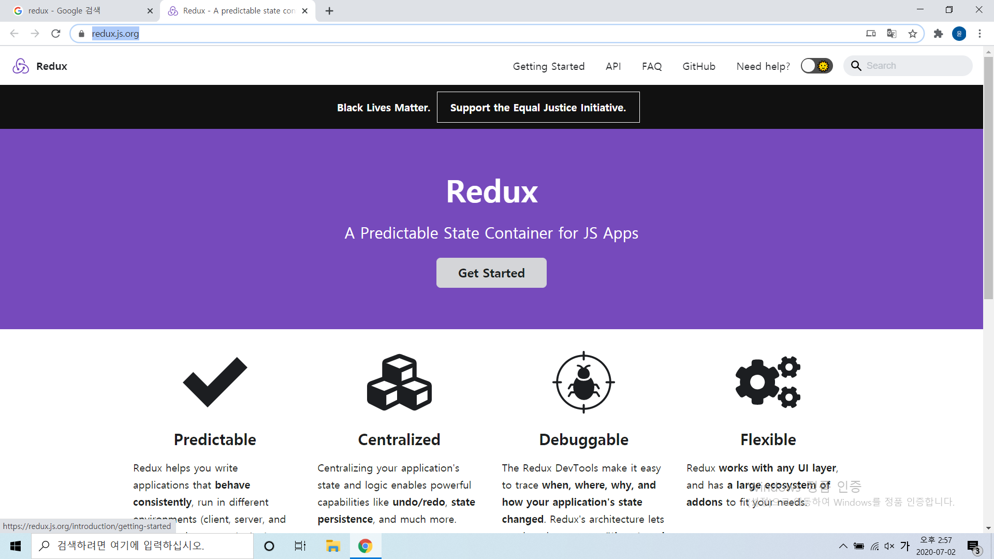Click the Chrome profile avatar

click(959, 34)
